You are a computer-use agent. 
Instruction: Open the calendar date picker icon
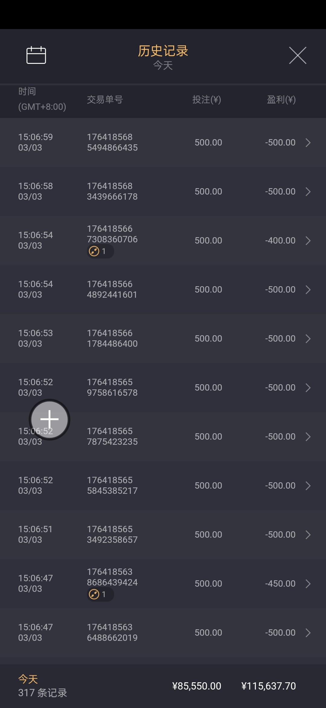pyautogui.click(x=36, y=55)
